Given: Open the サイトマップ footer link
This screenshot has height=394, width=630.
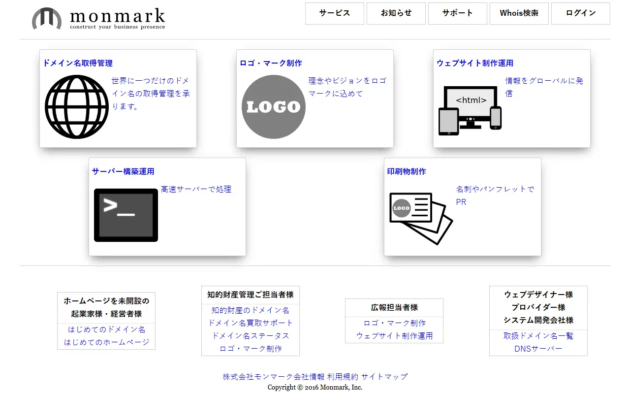Looking at the screenshot, I should point(384,377).
